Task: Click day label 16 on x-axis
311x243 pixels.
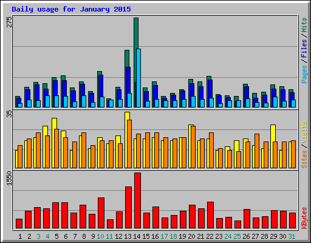Action: 155,236
